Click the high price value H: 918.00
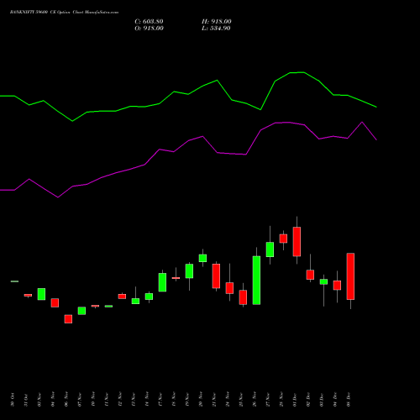 [x=217, y=22]
